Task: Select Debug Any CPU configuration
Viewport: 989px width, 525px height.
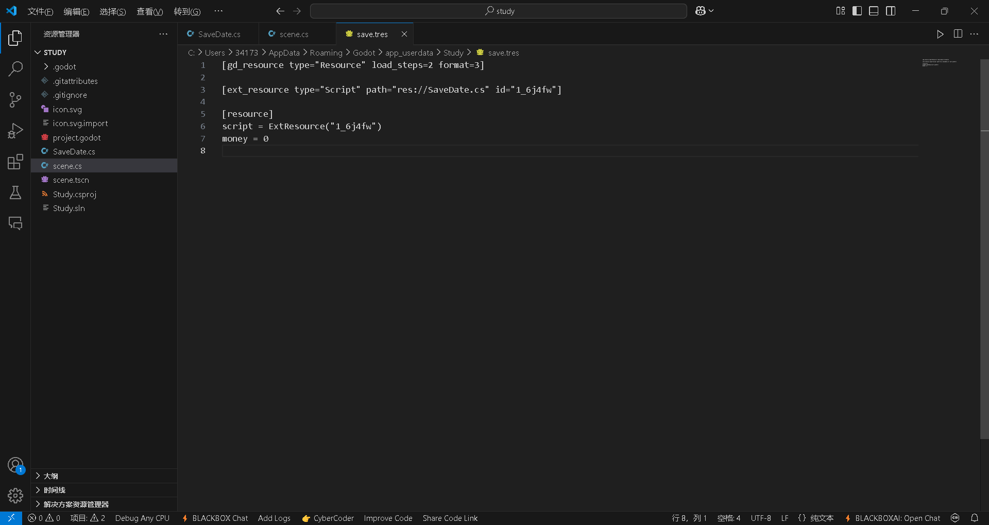Action: (x=142, y=518)
